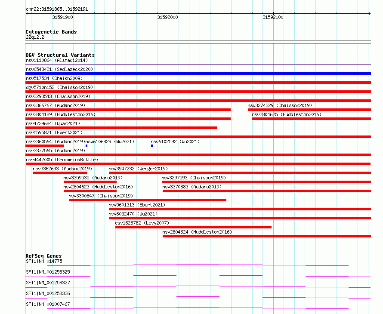The height and width of the screenshot is (314, 383).
Task: Select the nsv3362693 (Audano2019) label
Action: coord(62,169)
